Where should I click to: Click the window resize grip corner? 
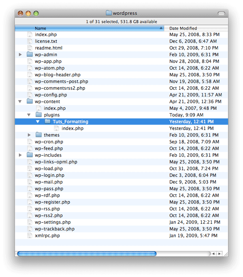tap(226, 254)
